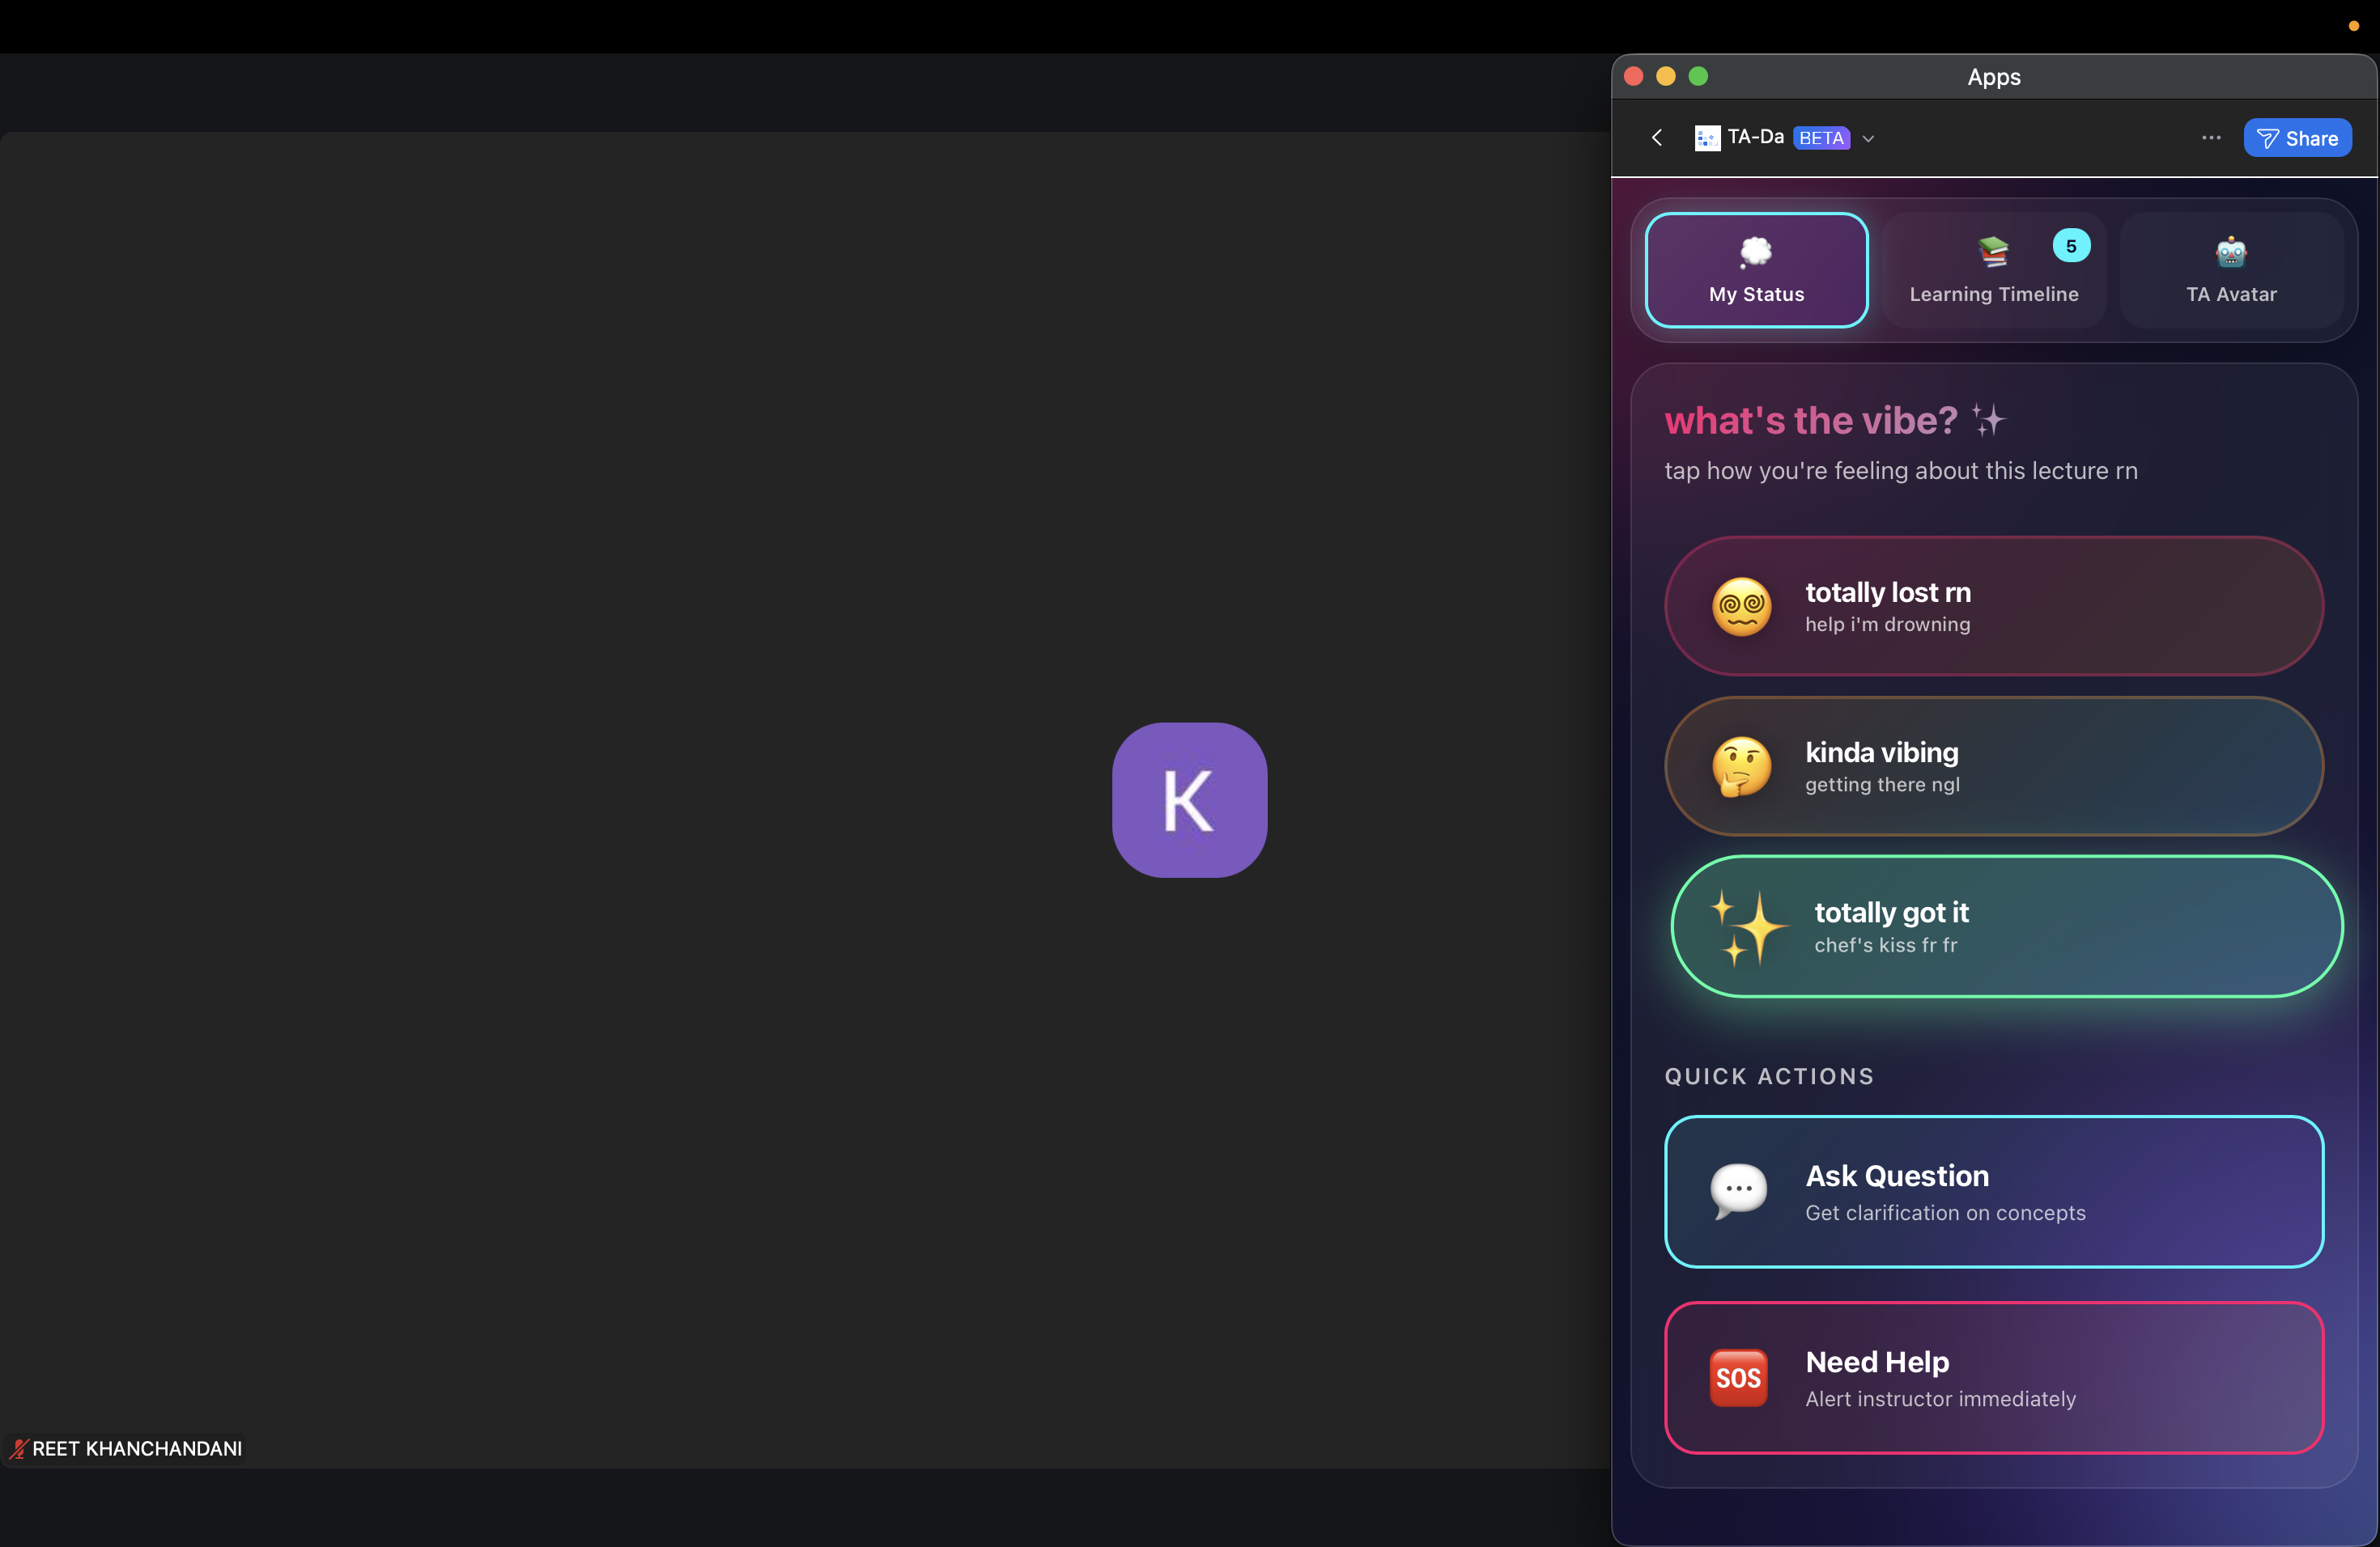The image size is (2380, 1547).
Task: Click the TA-Da app logo icon
Action: (x=1707, y=138)
